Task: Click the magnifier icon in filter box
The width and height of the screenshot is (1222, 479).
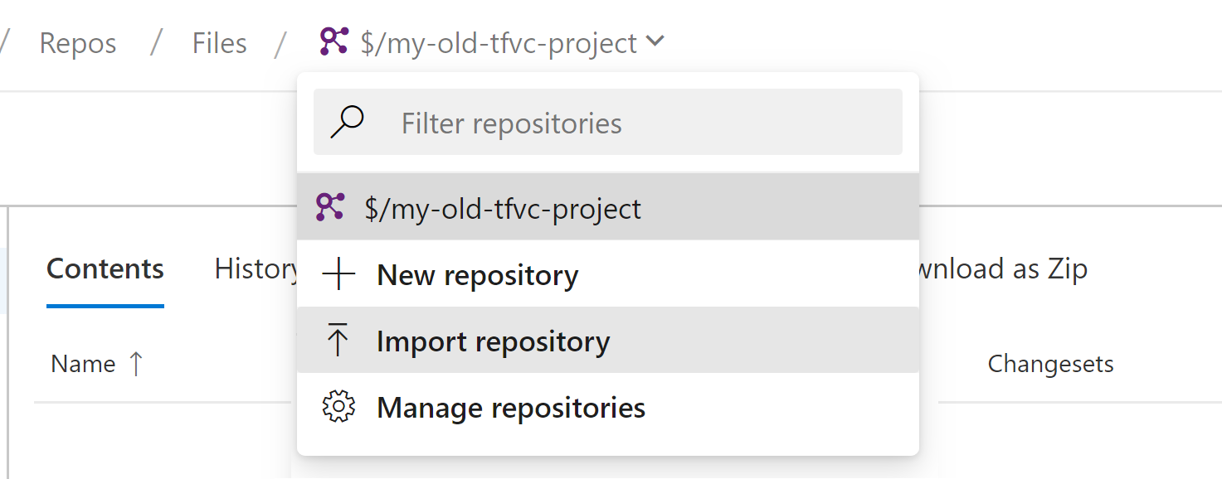Action: pos(348,123)
